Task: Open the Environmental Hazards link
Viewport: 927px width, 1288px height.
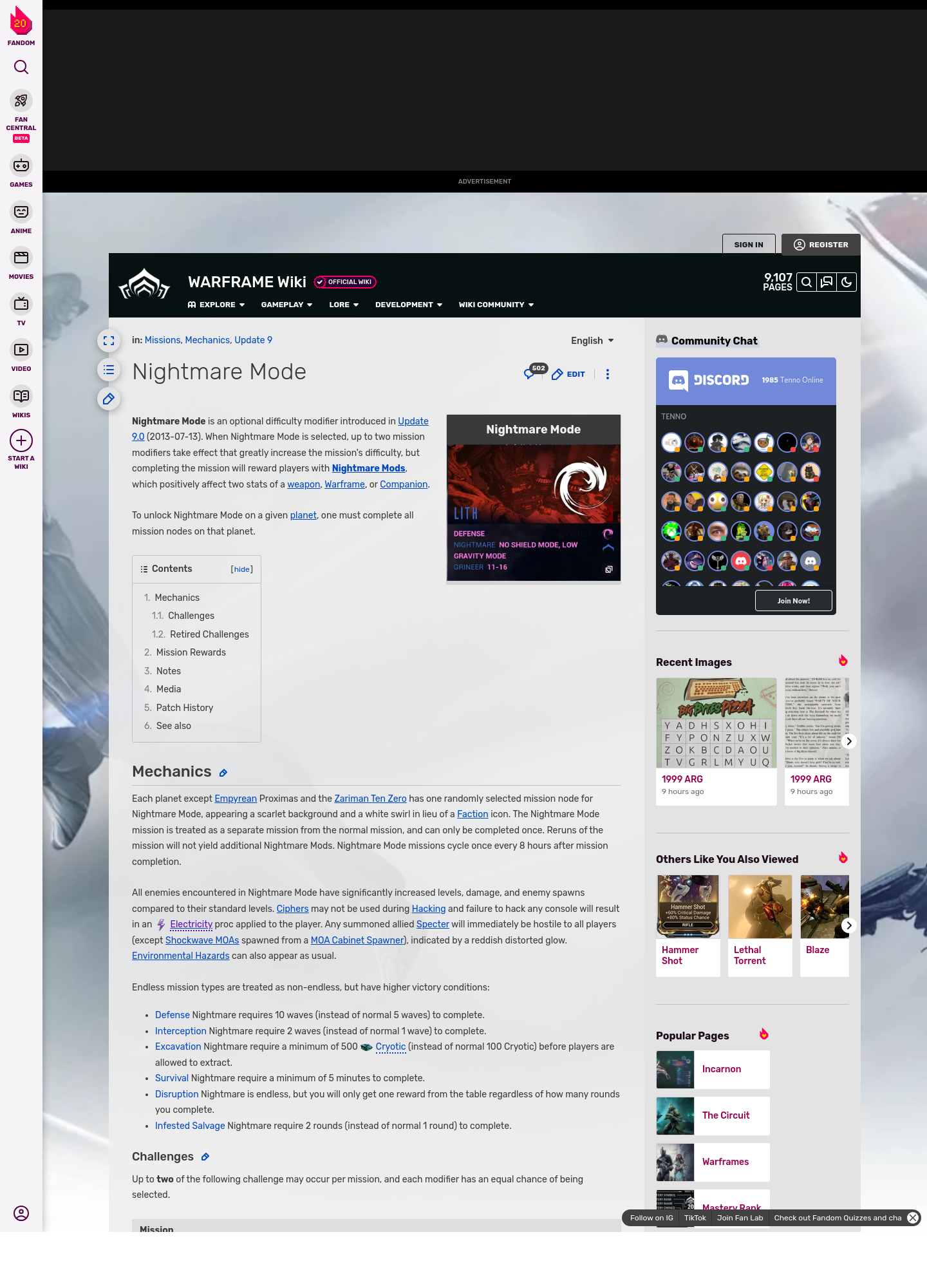Action: click(x=180, y=956)
